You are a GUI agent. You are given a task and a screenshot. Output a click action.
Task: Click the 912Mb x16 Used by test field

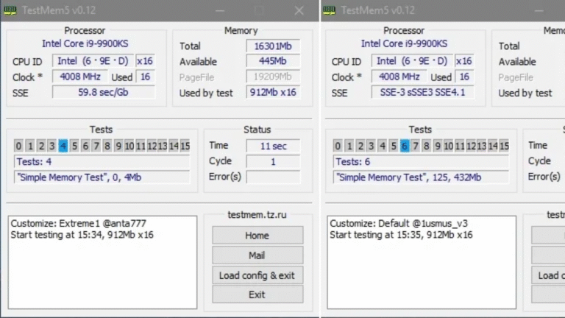(x=273, y=92)
